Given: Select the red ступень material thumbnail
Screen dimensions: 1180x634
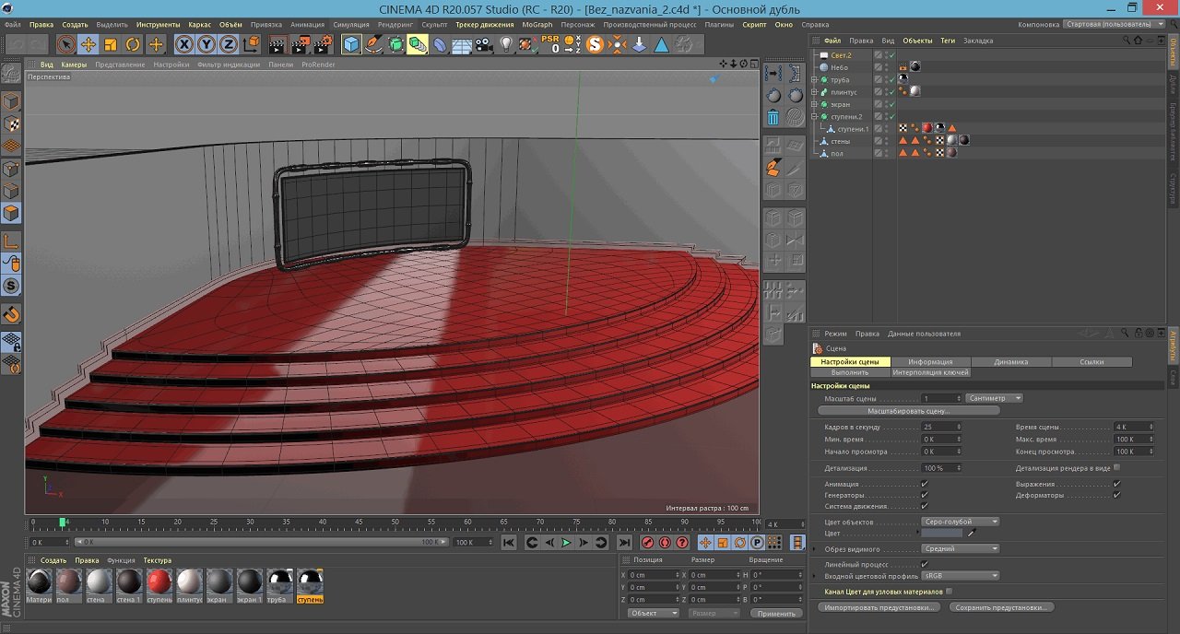Looking at the screenshot, I should (x=159, y=582).
